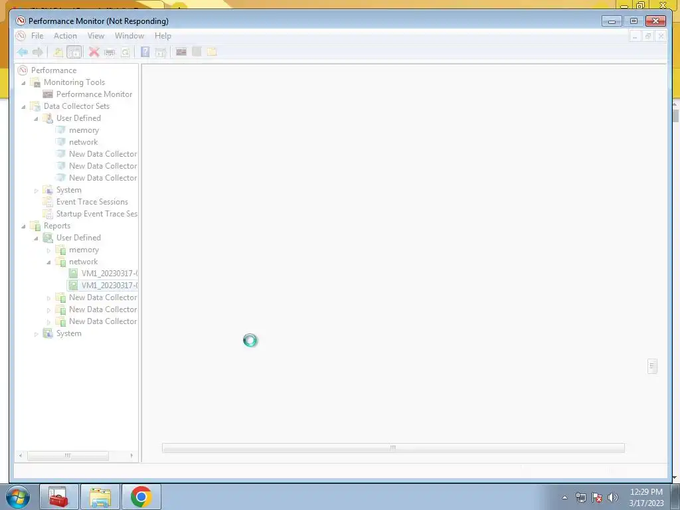Screen dimensions: 680x510
Task: Collapse network reports folder
Action: click(x=48, y=262)
